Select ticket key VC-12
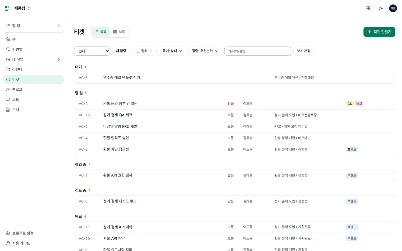Image resolution: width=402 pixels, height=251 pixels. tap(84, 115)
